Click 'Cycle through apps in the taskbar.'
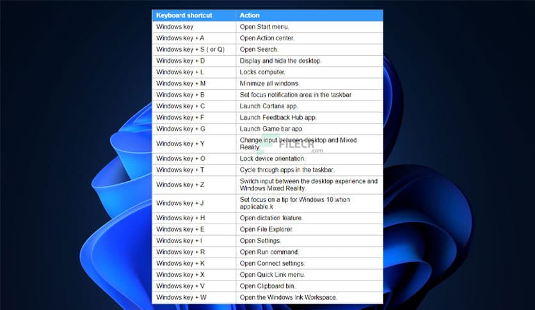This screenshot has width=535, height=310. coord(287,170)
